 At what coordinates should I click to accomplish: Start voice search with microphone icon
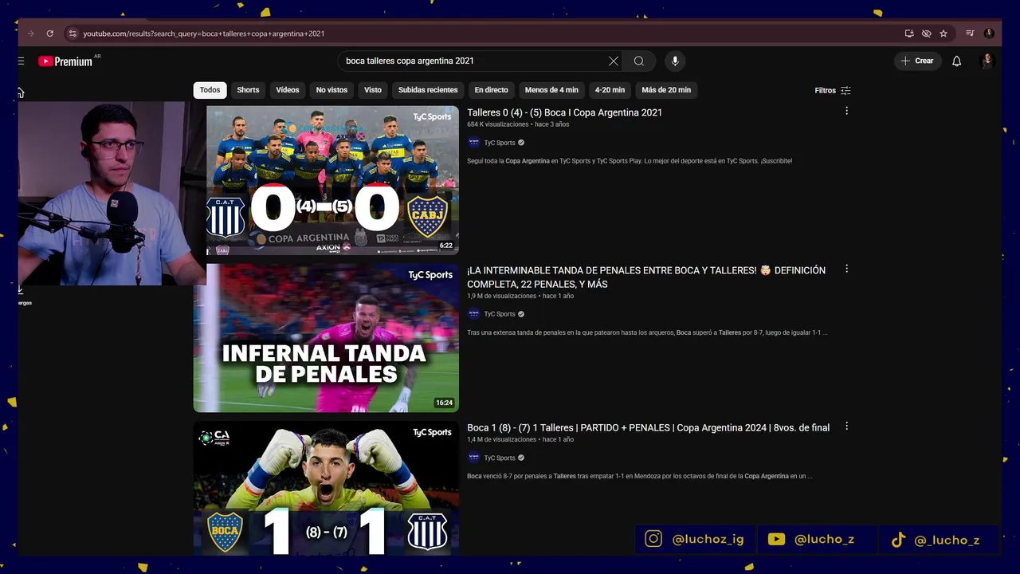[675, 61]
